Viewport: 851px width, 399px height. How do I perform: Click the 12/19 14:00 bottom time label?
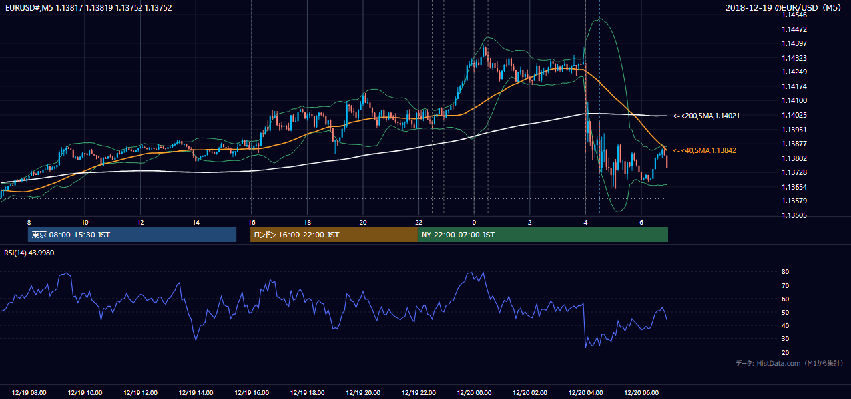pos(196,393)
